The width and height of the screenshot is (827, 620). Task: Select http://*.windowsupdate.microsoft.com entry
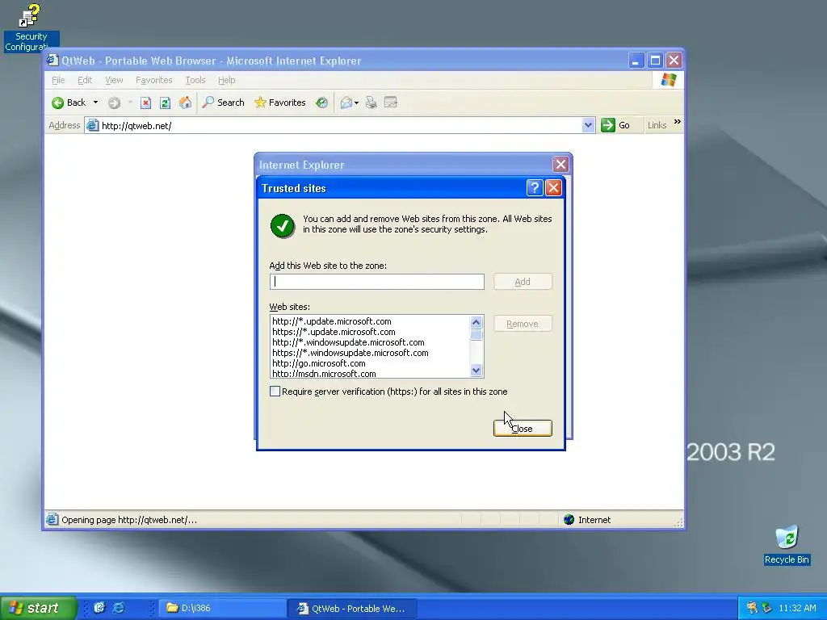click(348, 342)
